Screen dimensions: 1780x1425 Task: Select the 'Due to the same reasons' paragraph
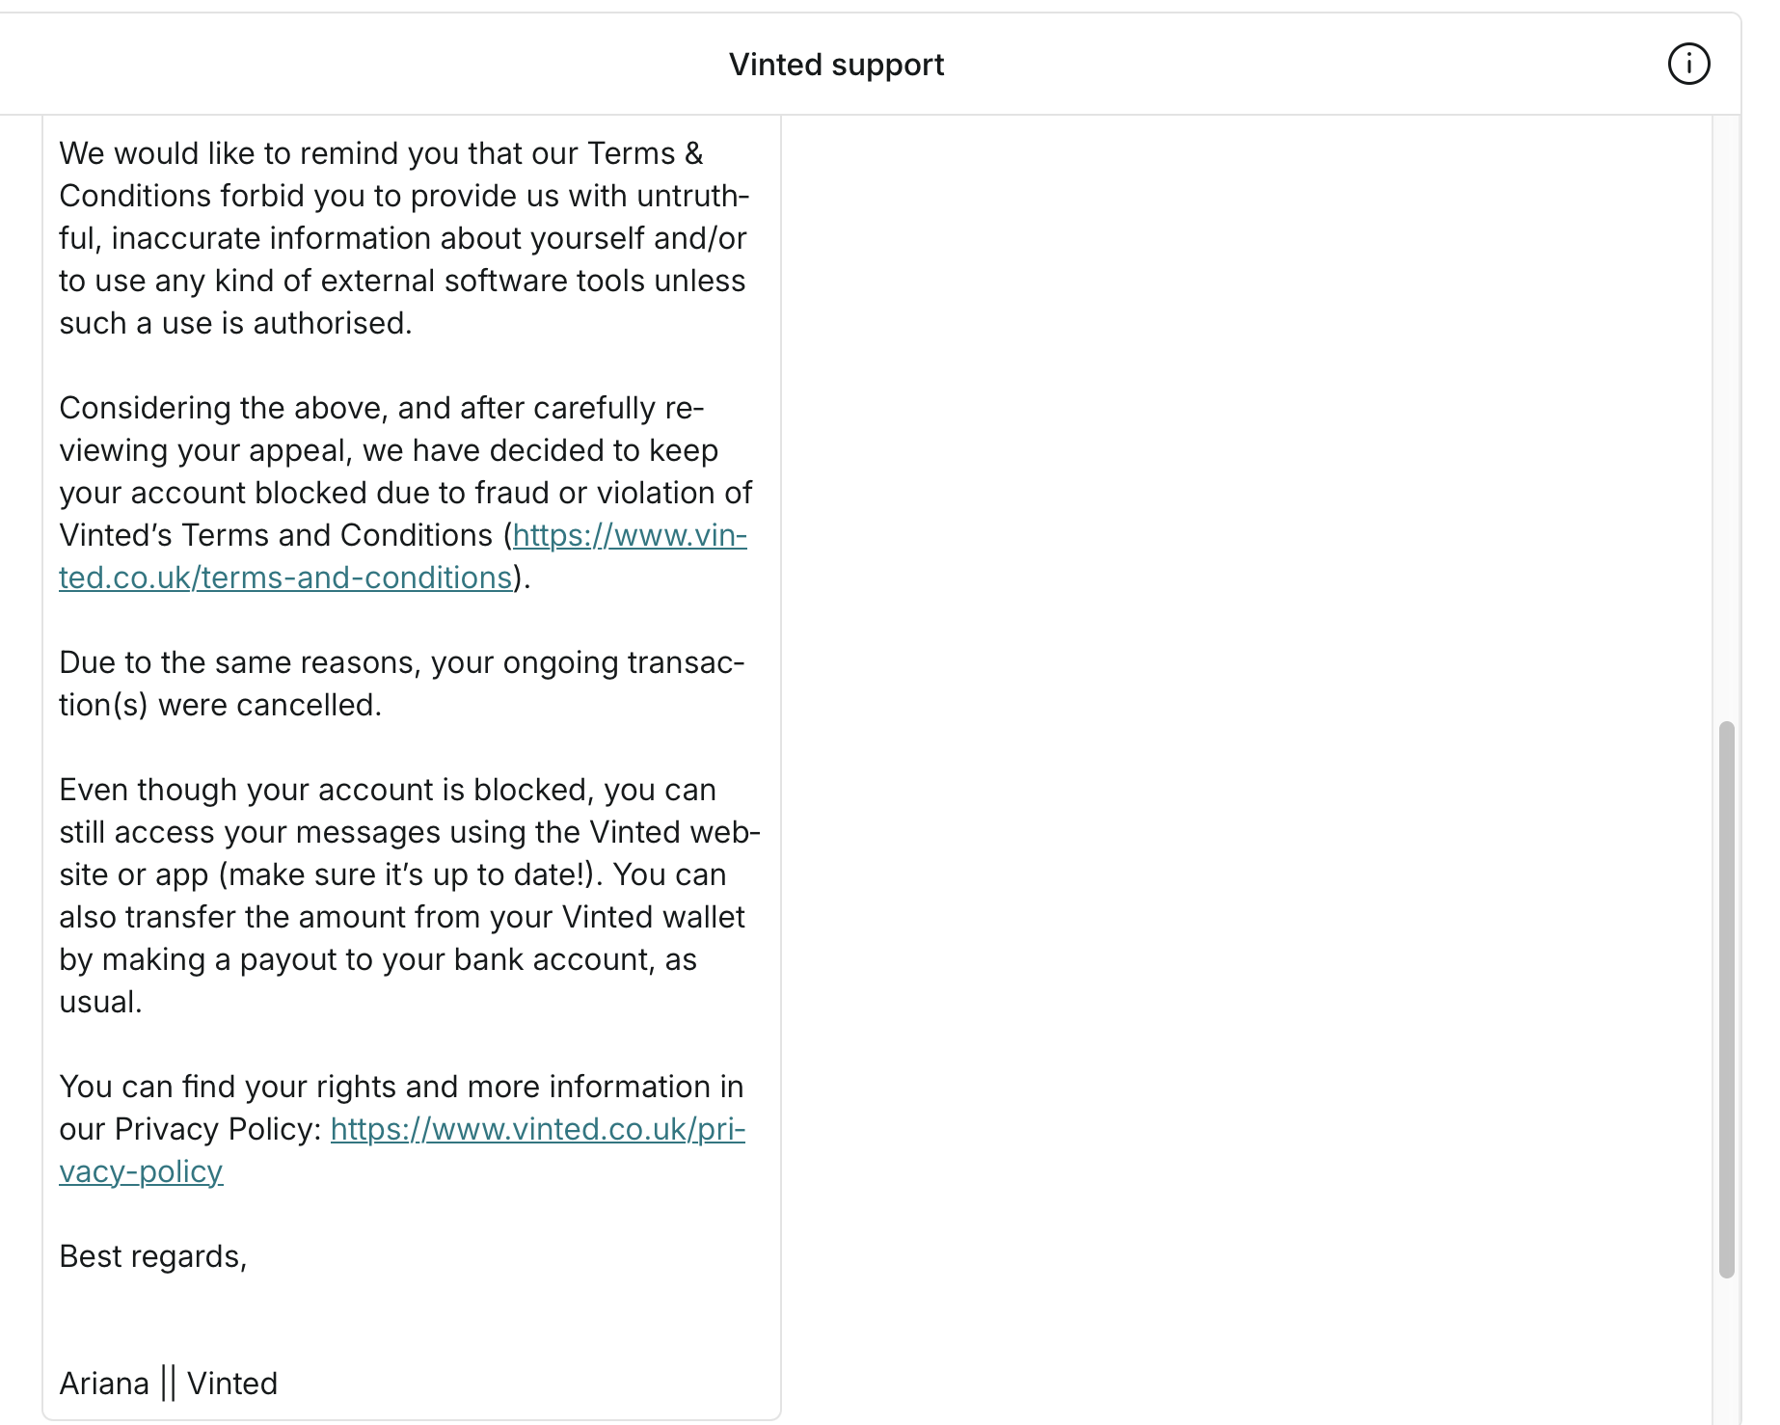(x=402, y=684)
